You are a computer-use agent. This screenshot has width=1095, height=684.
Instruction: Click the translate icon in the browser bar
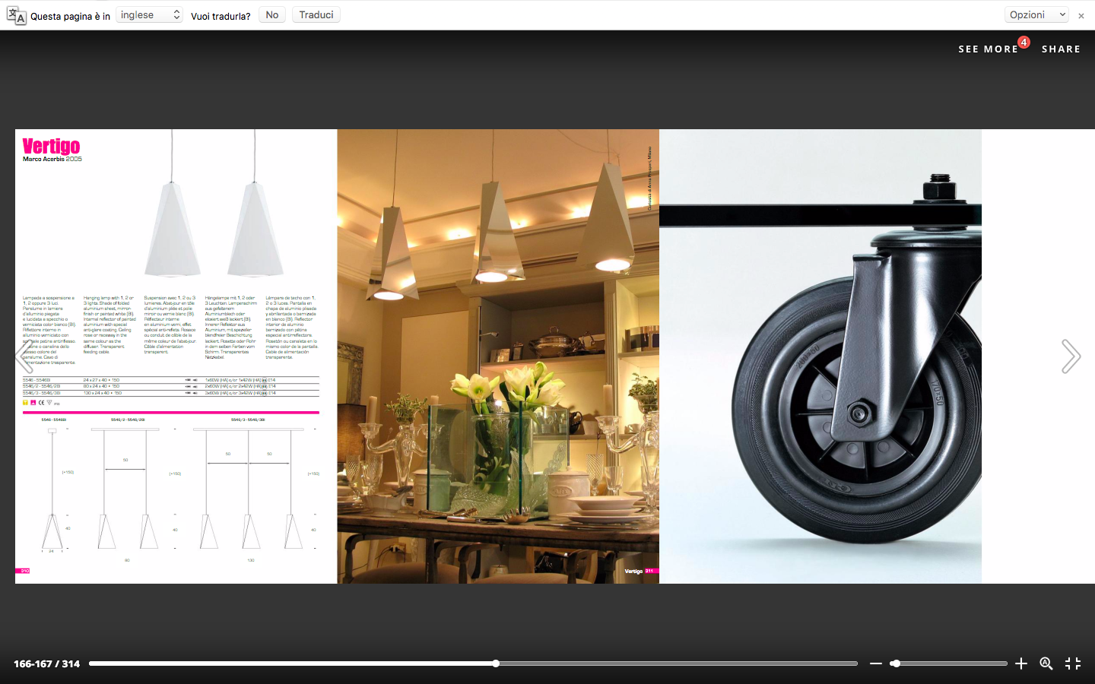[x=16, y=15]
